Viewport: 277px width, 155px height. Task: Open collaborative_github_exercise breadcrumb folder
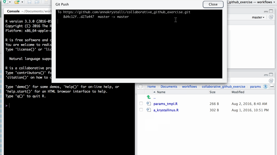223,87
